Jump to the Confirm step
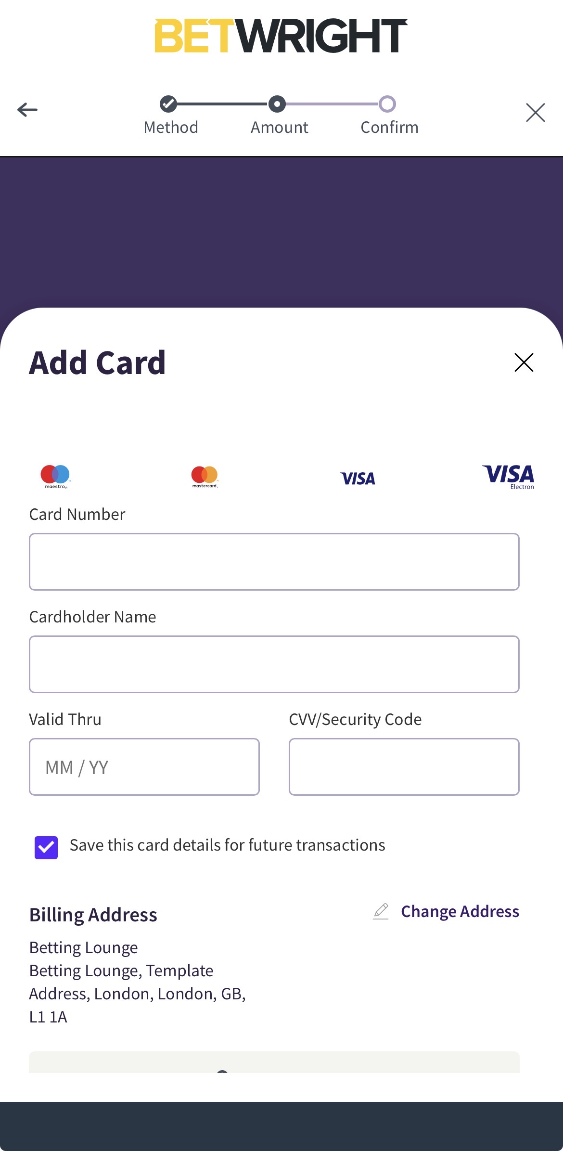This screenshot has width=563, height=1151. (x=389, y=127)
